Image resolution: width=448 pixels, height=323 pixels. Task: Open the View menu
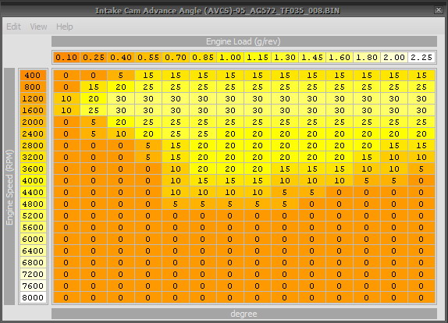point(38,27)
